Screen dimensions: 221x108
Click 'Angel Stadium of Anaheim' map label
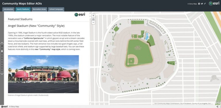[110, 65]
